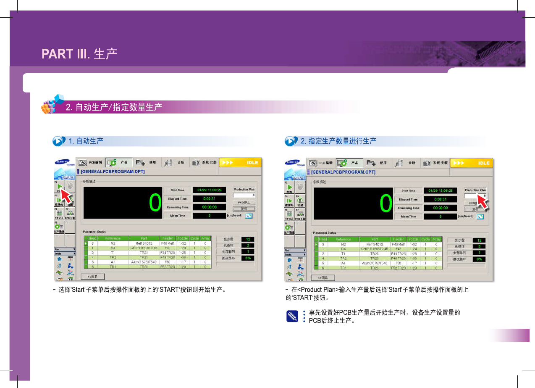This screenshot has height=388, width=535.
Task: Click F8 生产数据 gear icon in screenshot 2
Action: (x=289, y=228)
